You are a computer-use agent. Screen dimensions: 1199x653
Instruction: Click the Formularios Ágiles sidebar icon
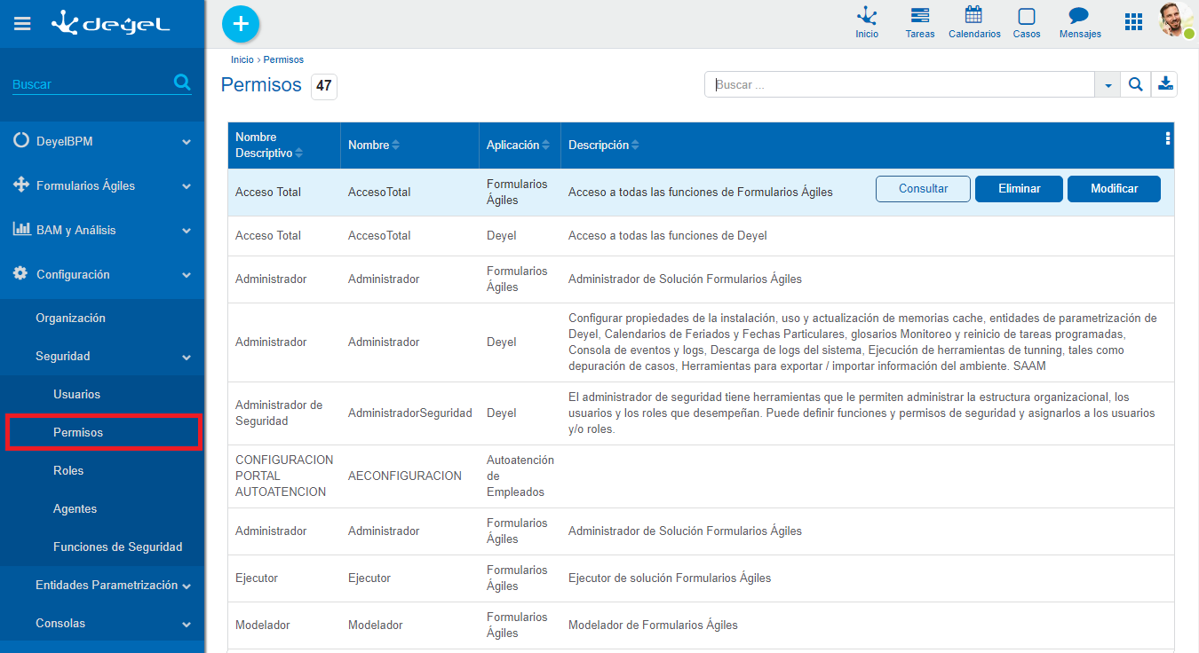21,185
